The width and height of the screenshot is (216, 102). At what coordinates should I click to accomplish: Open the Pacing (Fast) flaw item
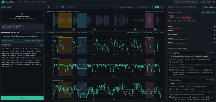[192, 64]
